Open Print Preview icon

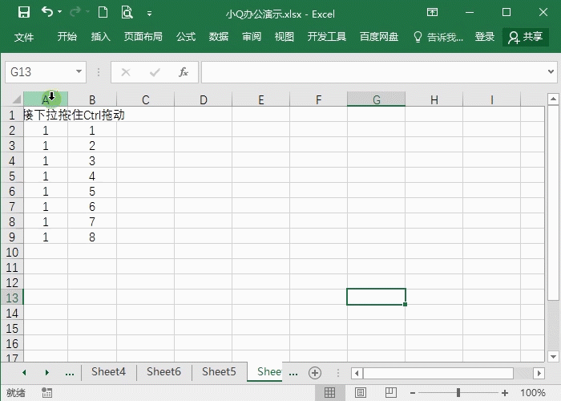click(127, 13)
